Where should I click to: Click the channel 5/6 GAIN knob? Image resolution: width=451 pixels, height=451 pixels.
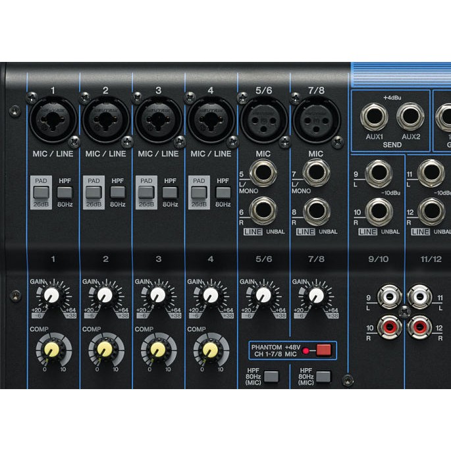click(x=263, y=296)
